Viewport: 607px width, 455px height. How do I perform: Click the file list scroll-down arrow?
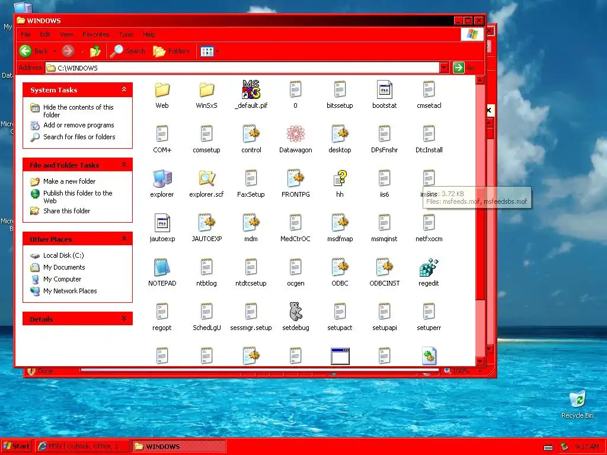pyautogui.click(x=480, y=361)
